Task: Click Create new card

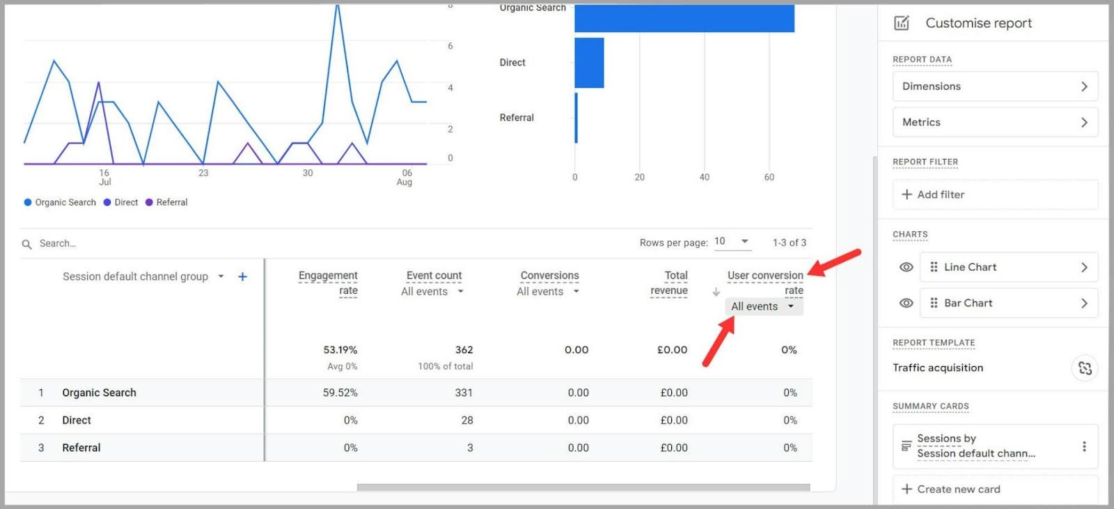Action: point(951,490)
